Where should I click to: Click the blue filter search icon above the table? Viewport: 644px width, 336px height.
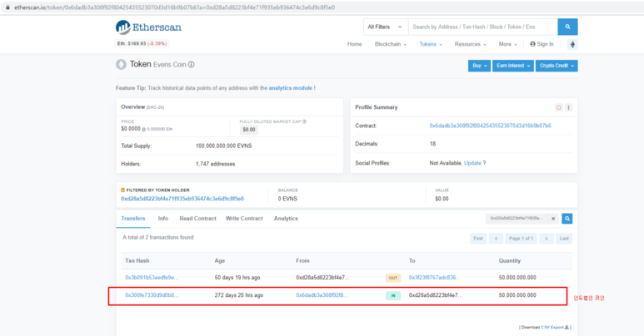click(567, 219)
